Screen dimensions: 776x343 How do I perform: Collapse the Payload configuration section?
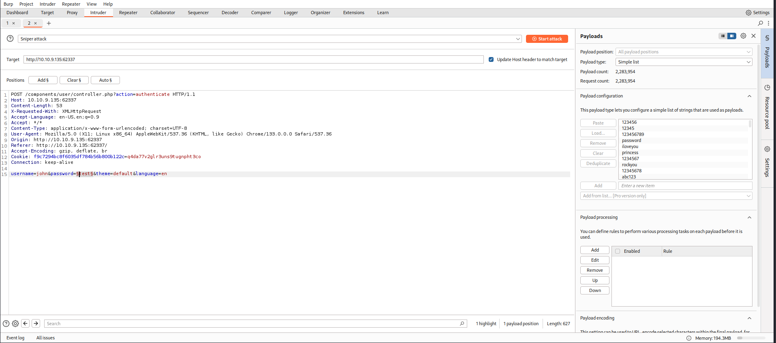tap(749, 96)
